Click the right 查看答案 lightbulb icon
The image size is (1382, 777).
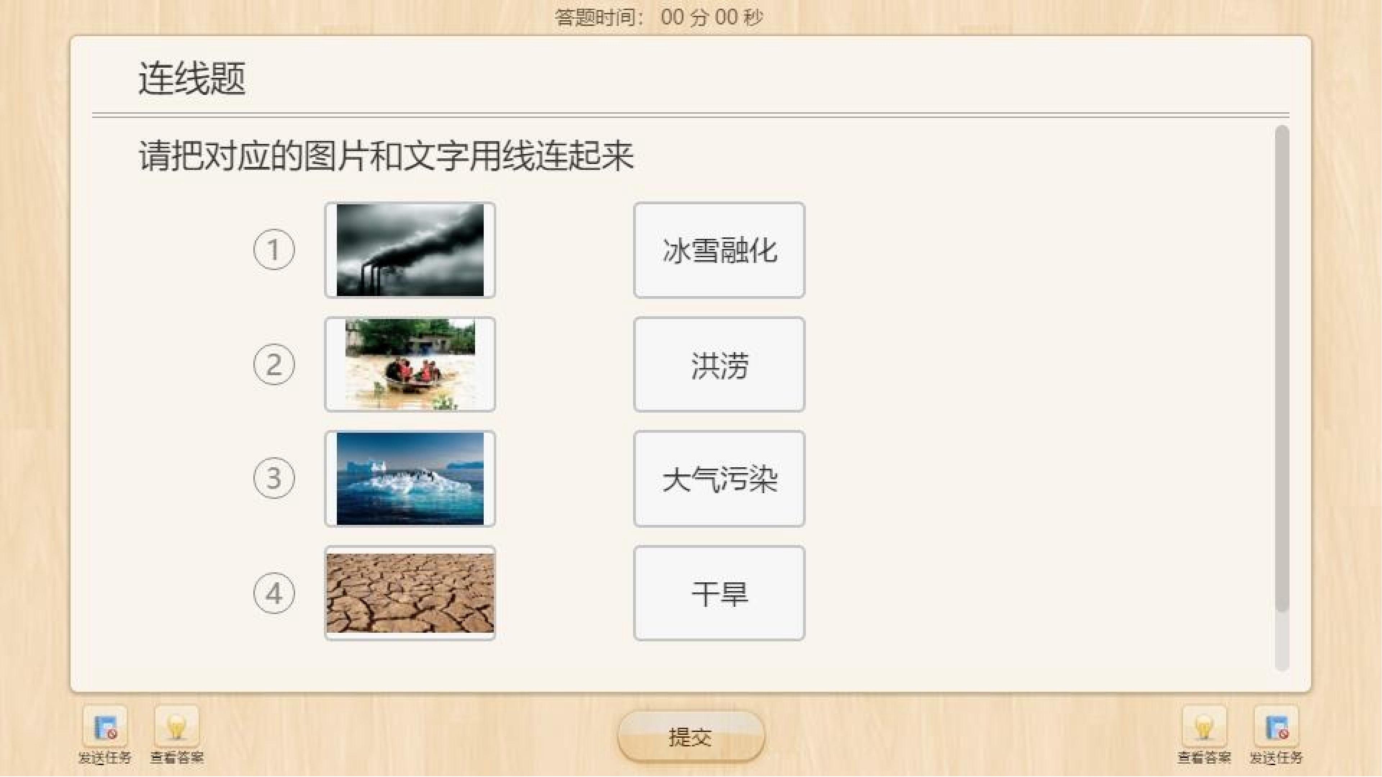(1205, 727)
